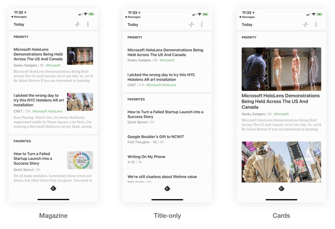This screenshot has height=229, width=335.
Task: Tap the Feedly logo button in Cards screen
Action: (x=281, y=188)
